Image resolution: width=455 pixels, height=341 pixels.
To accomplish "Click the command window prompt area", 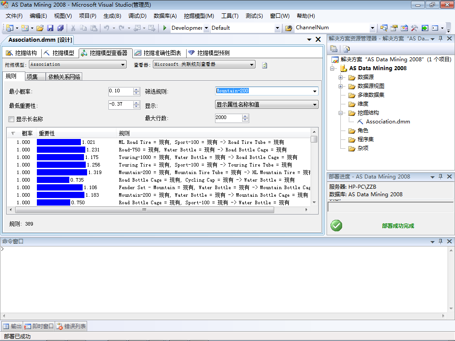I will [224, 280].
